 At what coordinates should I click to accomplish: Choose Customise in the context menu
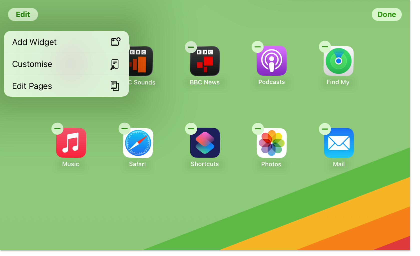(x=66, y=64)
